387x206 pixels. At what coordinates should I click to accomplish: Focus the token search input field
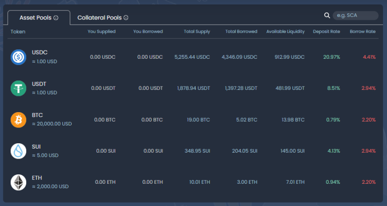[x=355, y=16]
